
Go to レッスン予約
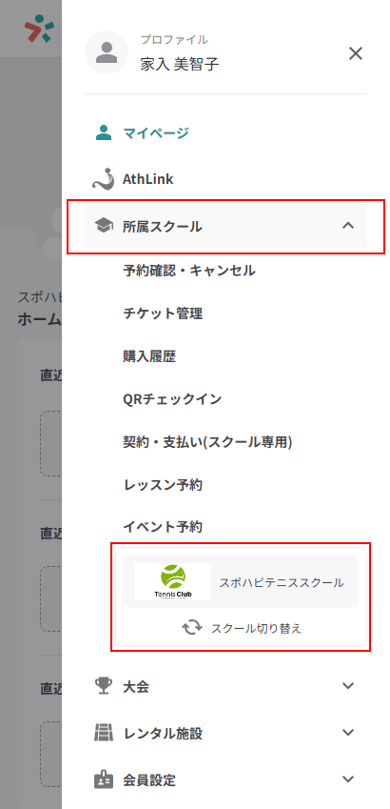(163, 484)
